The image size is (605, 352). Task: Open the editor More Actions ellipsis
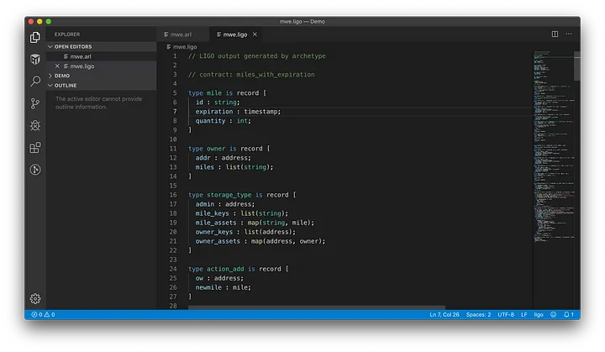point(570,34)
